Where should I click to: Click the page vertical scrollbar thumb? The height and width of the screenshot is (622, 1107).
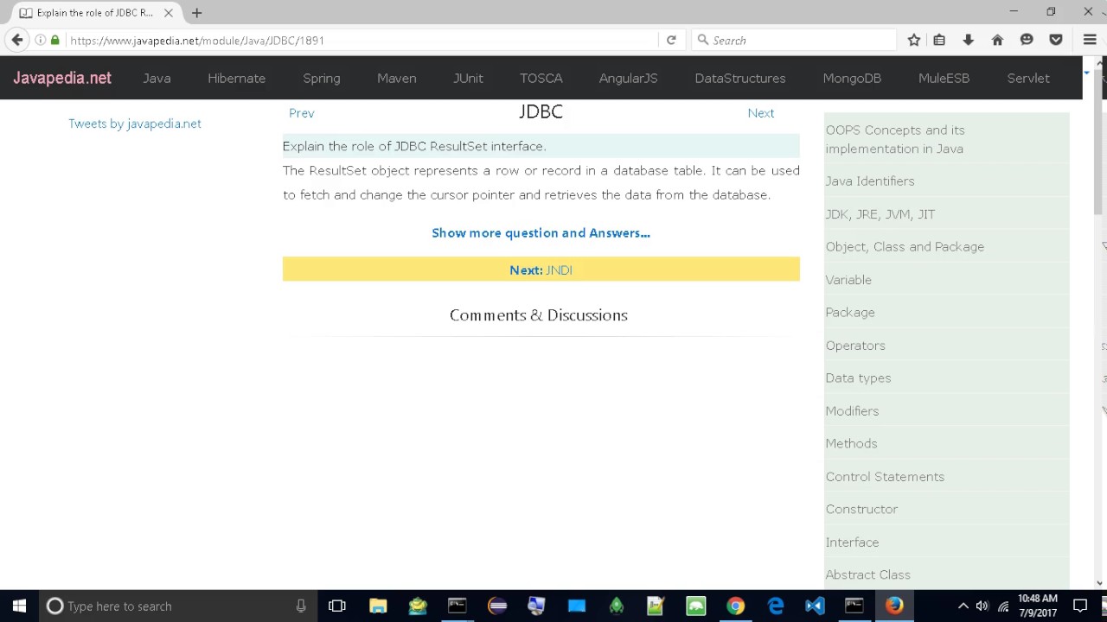click(1100, 143)
